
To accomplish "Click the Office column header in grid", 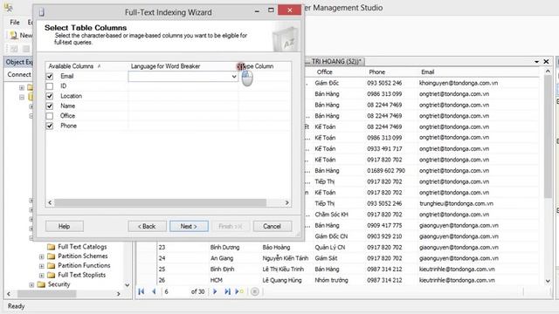I will 324,72.
